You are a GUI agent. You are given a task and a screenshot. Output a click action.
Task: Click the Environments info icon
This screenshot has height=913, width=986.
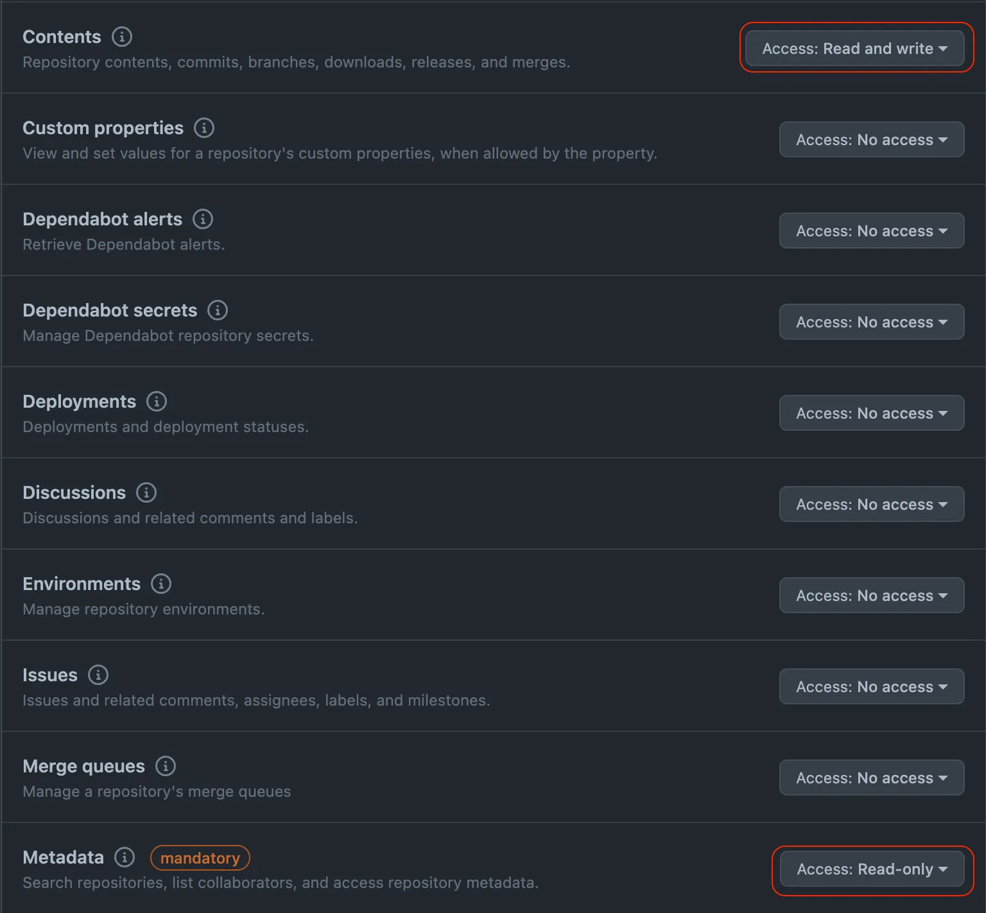pyautogui.click(x=161, y=584)
